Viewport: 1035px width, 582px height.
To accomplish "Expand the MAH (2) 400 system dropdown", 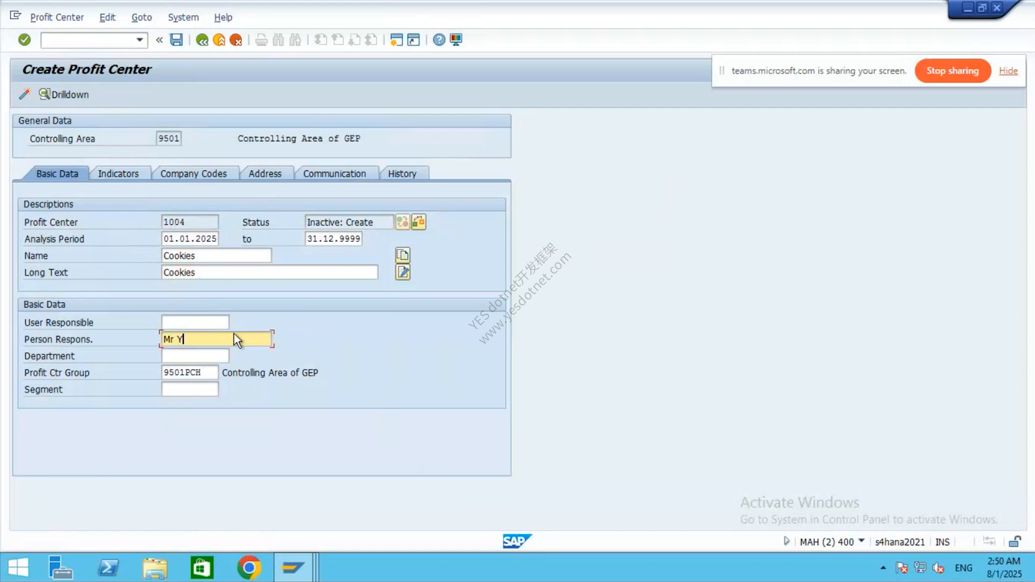I will click(x=861, y=541).
